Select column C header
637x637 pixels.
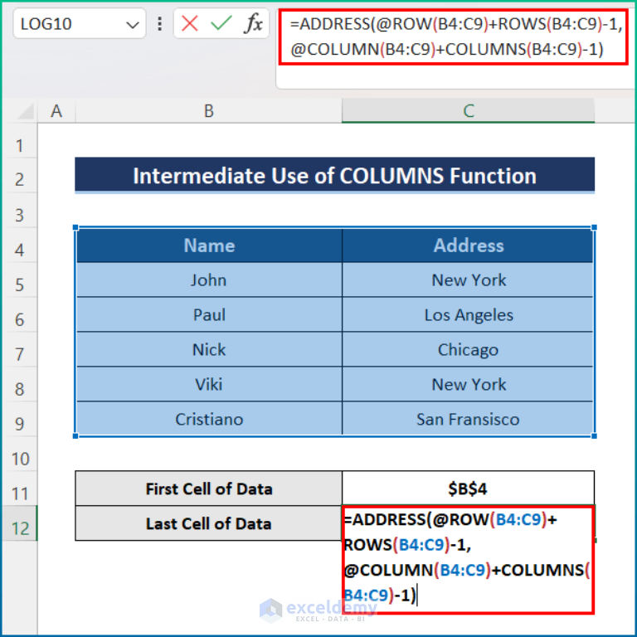(468, 111)
